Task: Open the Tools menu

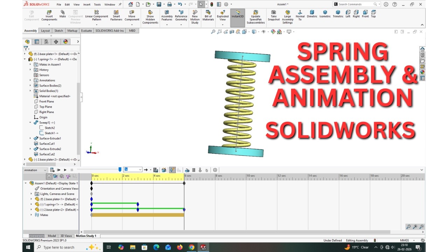Action: point(97,5)
